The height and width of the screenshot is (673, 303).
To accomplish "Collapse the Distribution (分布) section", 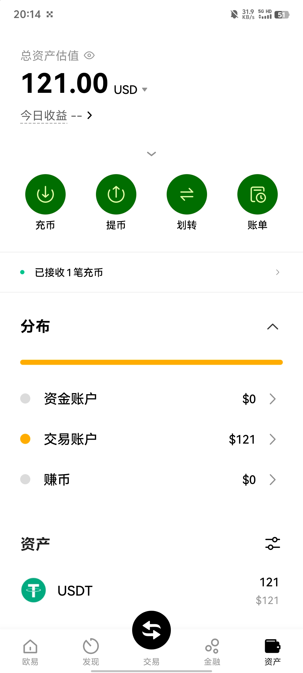I will (x=273, y=327).
